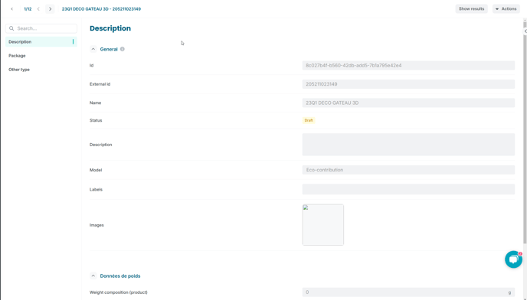
Task: Click the 23Q1 DECO GATEAU 3D breadcrumb title
Action: [101, 9]
